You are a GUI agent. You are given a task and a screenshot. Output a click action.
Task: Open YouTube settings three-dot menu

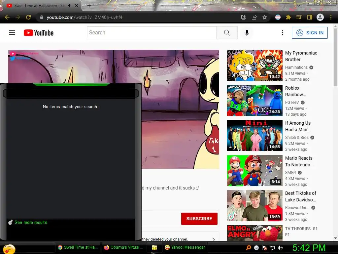pos(283,33)
